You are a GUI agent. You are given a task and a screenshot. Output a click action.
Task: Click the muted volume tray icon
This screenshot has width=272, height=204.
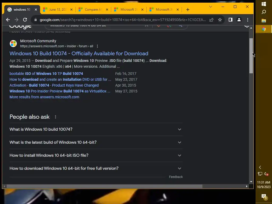point(266,174)
